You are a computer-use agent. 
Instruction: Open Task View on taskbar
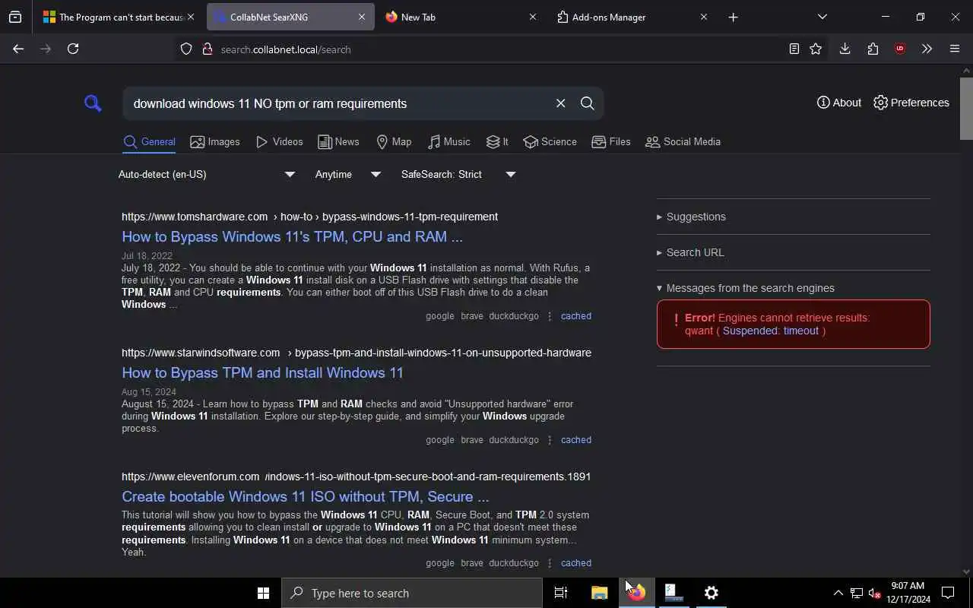point(561,593)
